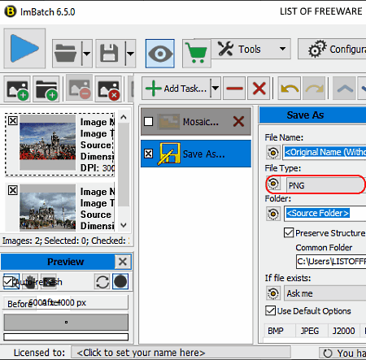
Task: Select the first cathedral image thumbnail
Action: click(47, 142)
